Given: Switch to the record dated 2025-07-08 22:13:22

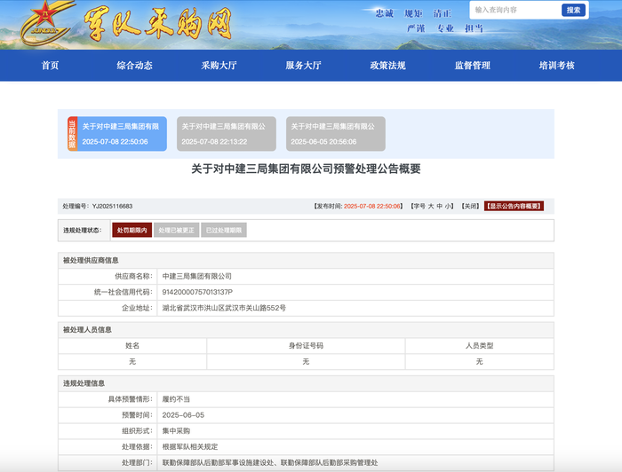Looking at the screenshot, I should point(223,134).
